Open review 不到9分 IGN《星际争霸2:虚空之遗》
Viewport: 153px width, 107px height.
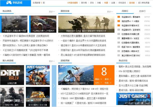[83, 98]
